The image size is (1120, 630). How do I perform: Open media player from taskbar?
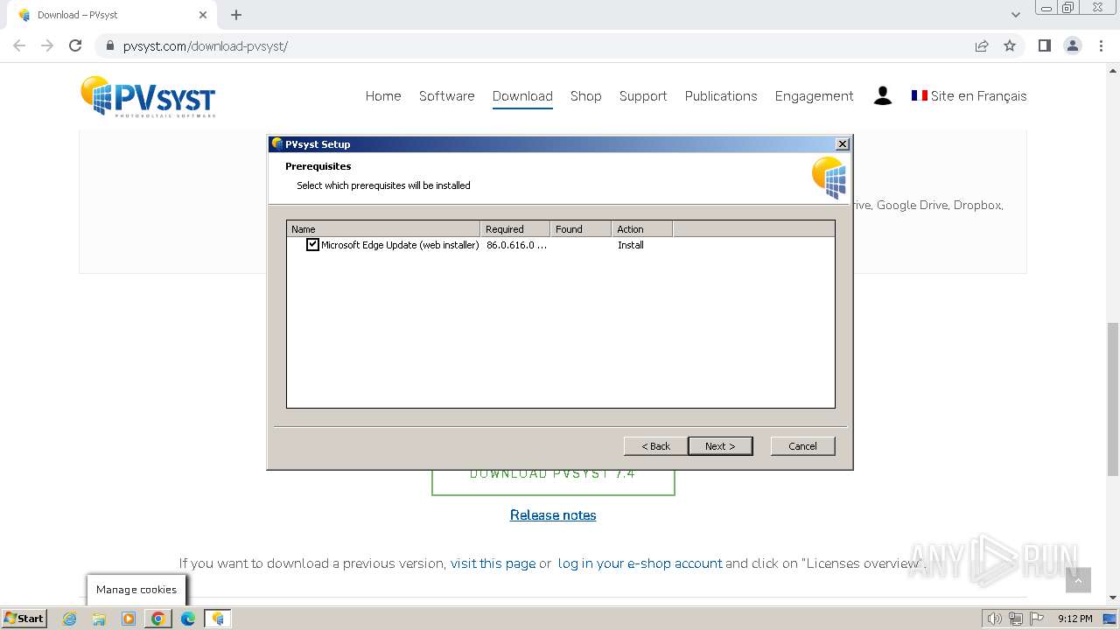click(129, 619)
